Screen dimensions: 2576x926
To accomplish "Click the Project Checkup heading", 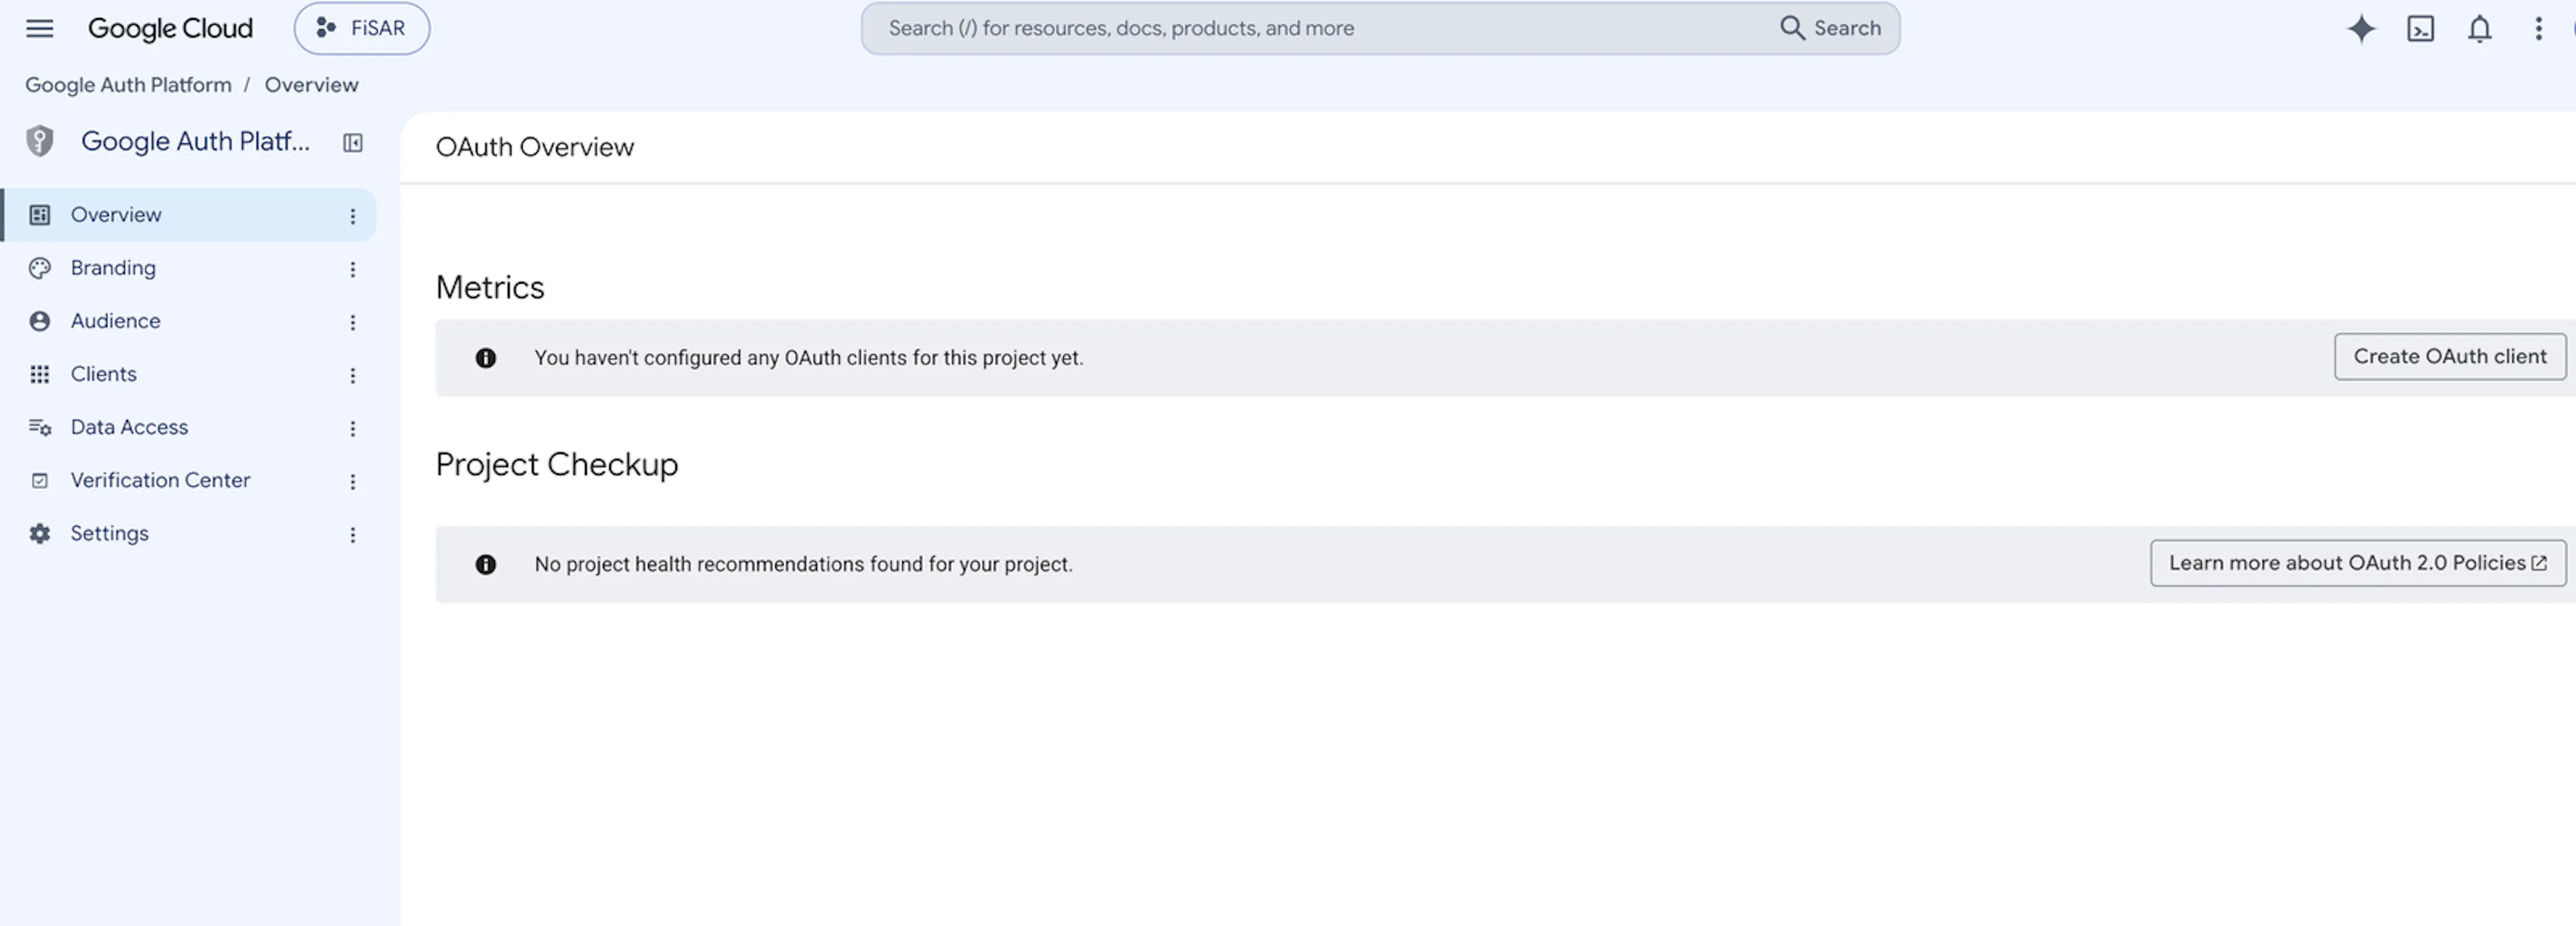I will click(x=557, y=464).
